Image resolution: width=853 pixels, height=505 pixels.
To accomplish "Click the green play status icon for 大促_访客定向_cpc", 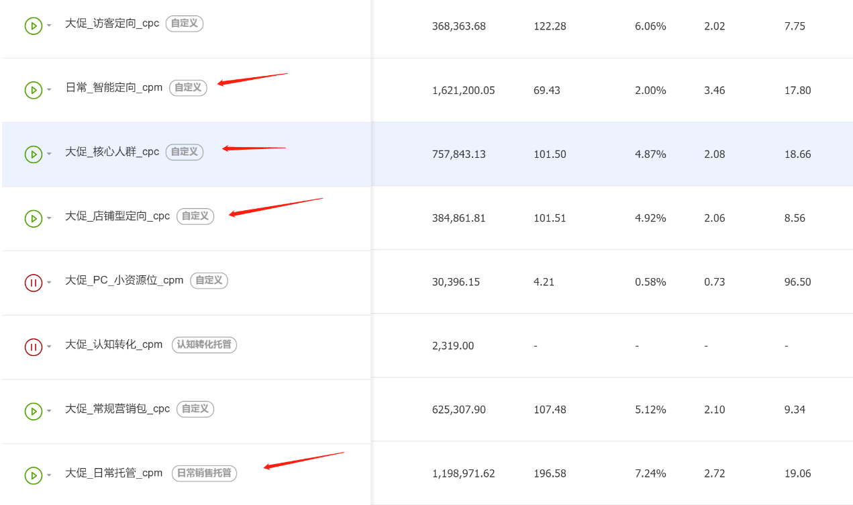I will 33,26.
